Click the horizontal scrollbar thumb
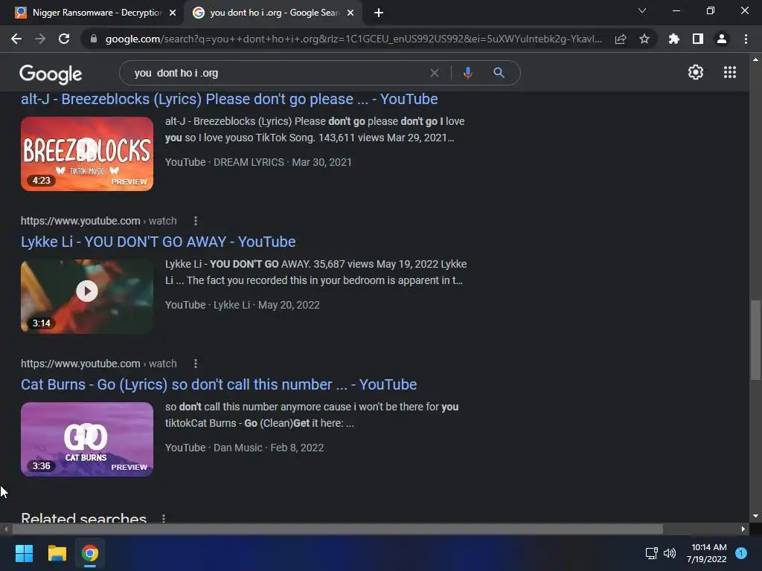The height and width of the screenshot is (571, 762). (x=337, y=529)
